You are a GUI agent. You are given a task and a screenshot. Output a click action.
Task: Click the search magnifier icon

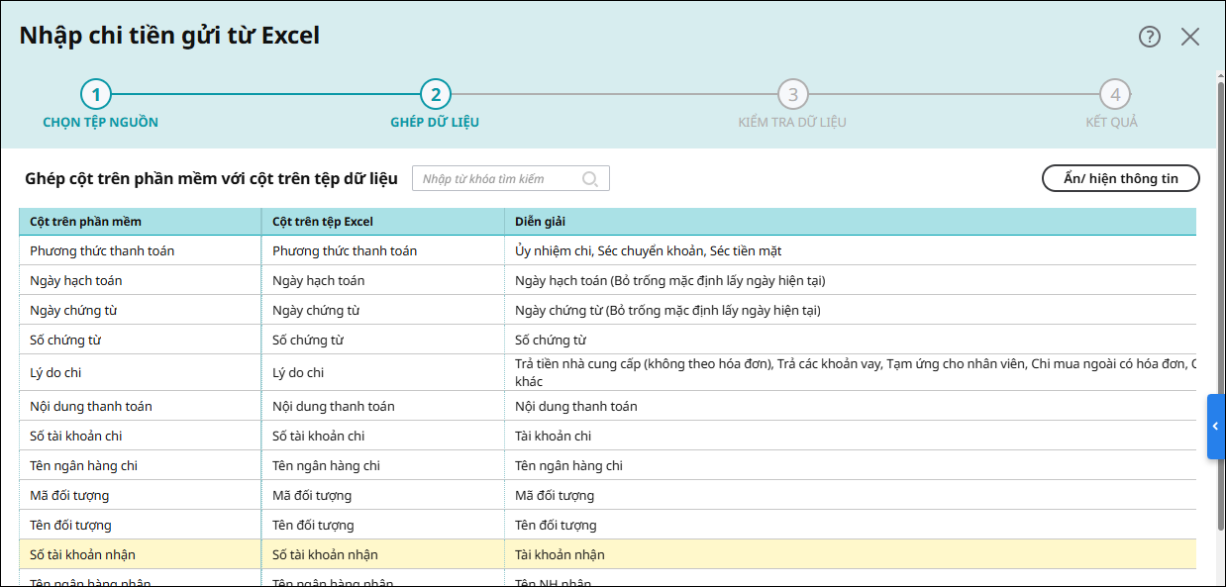[x=590, y=179]
